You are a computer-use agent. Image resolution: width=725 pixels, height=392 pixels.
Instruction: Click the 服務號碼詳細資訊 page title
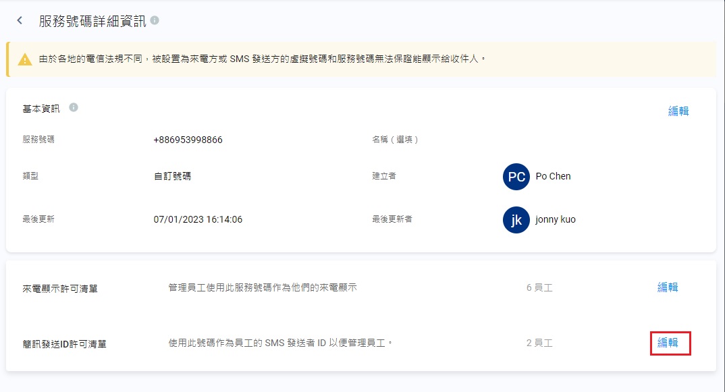(x=92, y=21)
